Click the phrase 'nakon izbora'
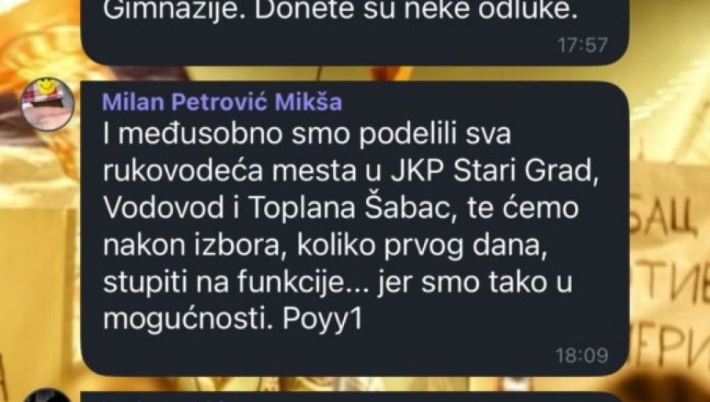This screenshot has width=710, height=402. 193,245
